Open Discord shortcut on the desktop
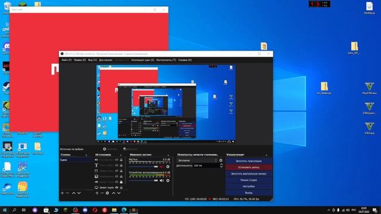Image resolution: width=381 pixels, height=214 pixels. coord(6,48)
